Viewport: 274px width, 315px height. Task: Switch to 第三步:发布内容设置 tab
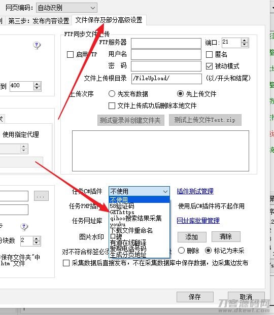(39, 21)
